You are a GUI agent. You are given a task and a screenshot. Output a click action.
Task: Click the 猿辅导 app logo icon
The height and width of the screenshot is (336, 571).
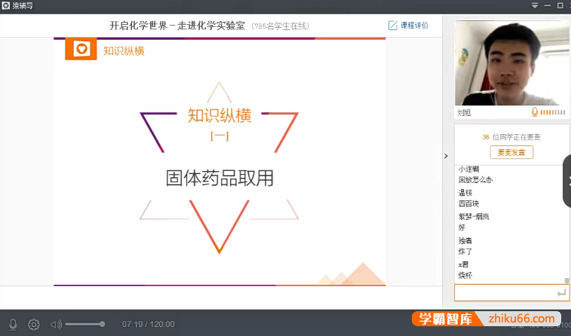(6, 5)
